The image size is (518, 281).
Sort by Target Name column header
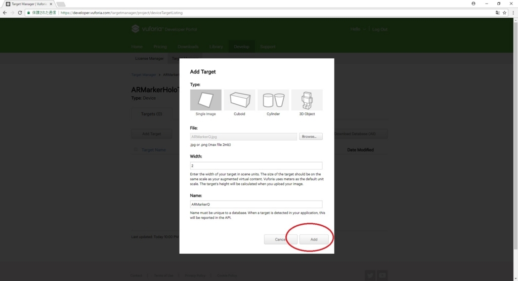click(154, 150)
